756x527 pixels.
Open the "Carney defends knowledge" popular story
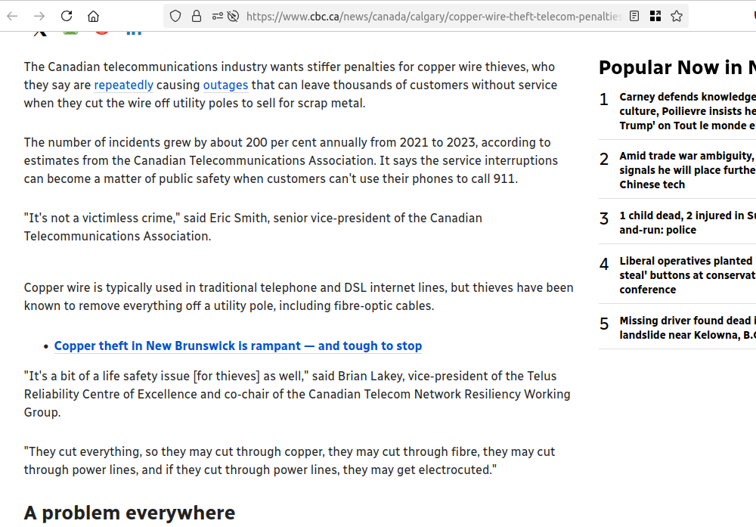pyautogui.click(x=687, y=111)
